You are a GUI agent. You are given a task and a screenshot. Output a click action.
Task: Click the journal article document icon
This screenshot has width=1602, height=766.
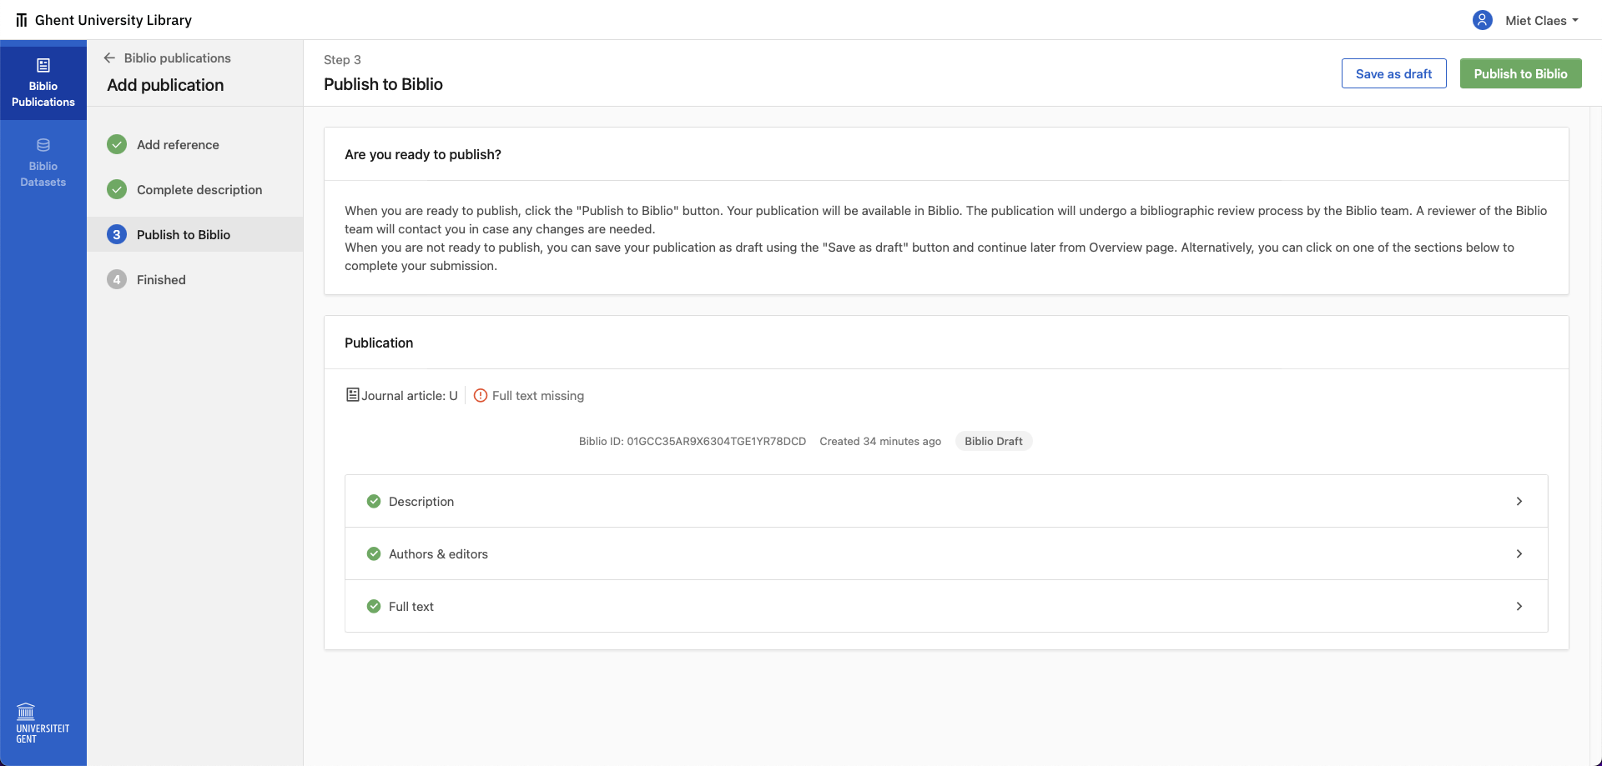pyautogui.click(x=352, y=394)
